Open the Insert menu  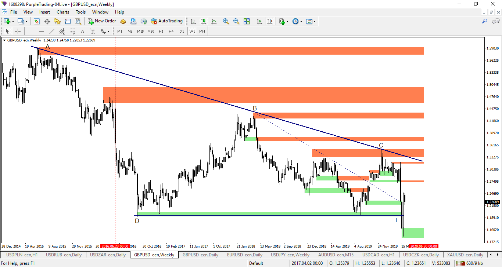click(45, 12)
